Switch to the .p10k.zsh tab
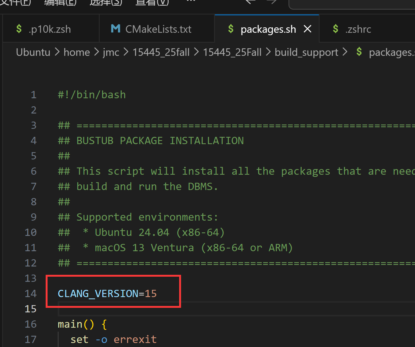The height and width of the screenshot is (347, 415). click(x=51, y=28)
